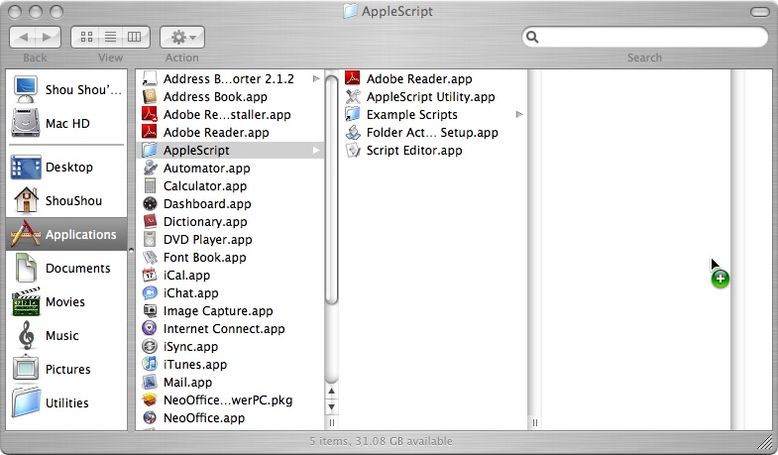Image resolution: width=778 pixels, height=455 pixels.
Task: Select Calculator.app icon
Action: (150, 186)
